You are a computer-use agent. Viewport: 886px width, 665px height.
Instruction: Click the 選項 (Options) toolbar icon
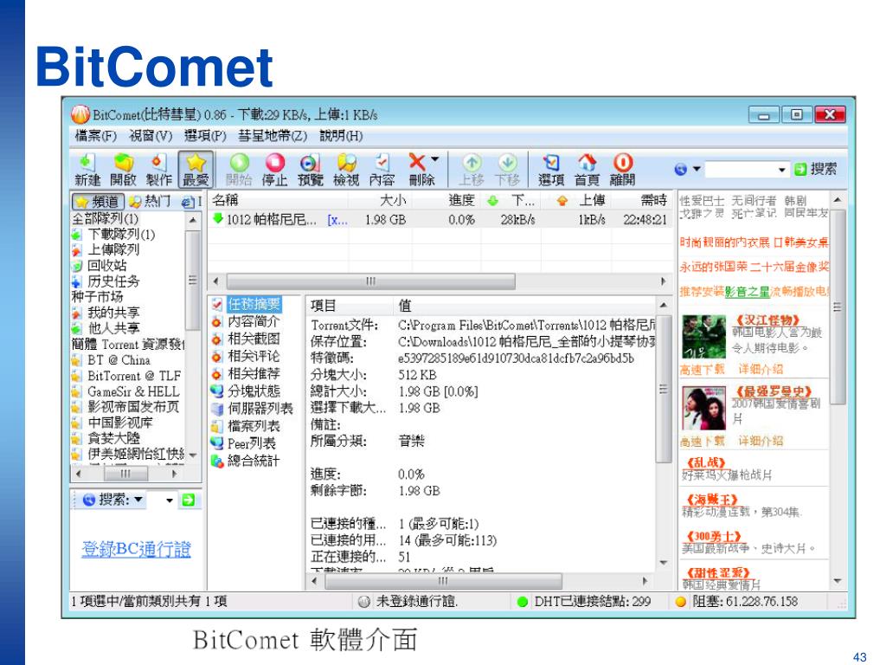pyautogui.click(x=551, y=170)
